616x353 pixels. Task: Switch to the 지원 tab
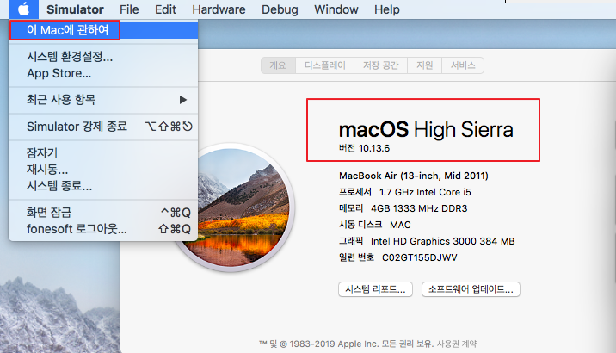[425, 65]
